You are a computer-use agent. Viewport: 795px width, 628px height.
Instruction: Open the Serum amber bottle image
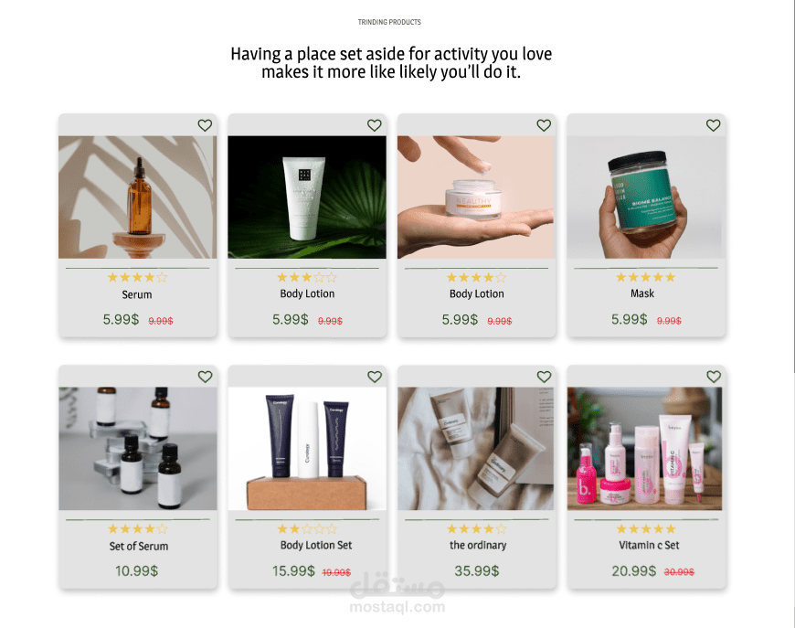point(137,197)
